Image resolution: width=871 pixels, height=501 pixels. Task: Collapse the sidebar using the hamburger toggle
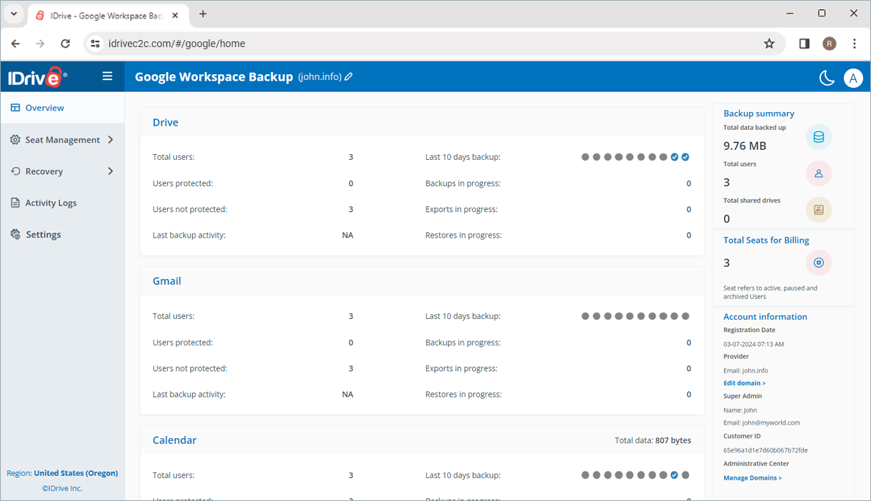[x=107, y=76]
